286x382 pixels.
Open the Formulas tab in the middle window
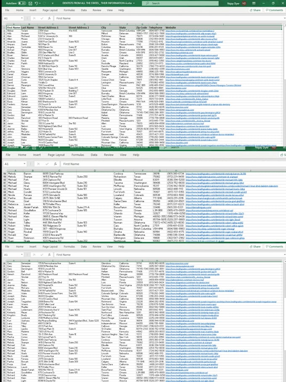click(x=78, y=155)
